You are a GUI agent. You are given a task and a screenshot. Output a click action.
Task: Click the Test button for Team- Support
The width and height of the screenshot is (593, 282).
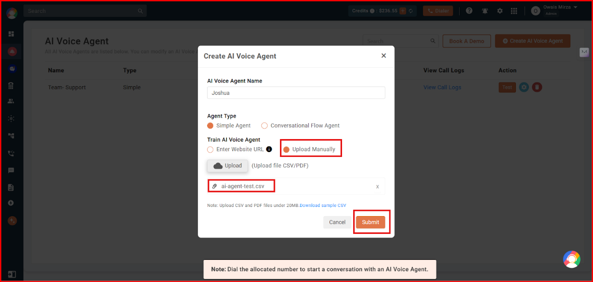coord(507,88)
